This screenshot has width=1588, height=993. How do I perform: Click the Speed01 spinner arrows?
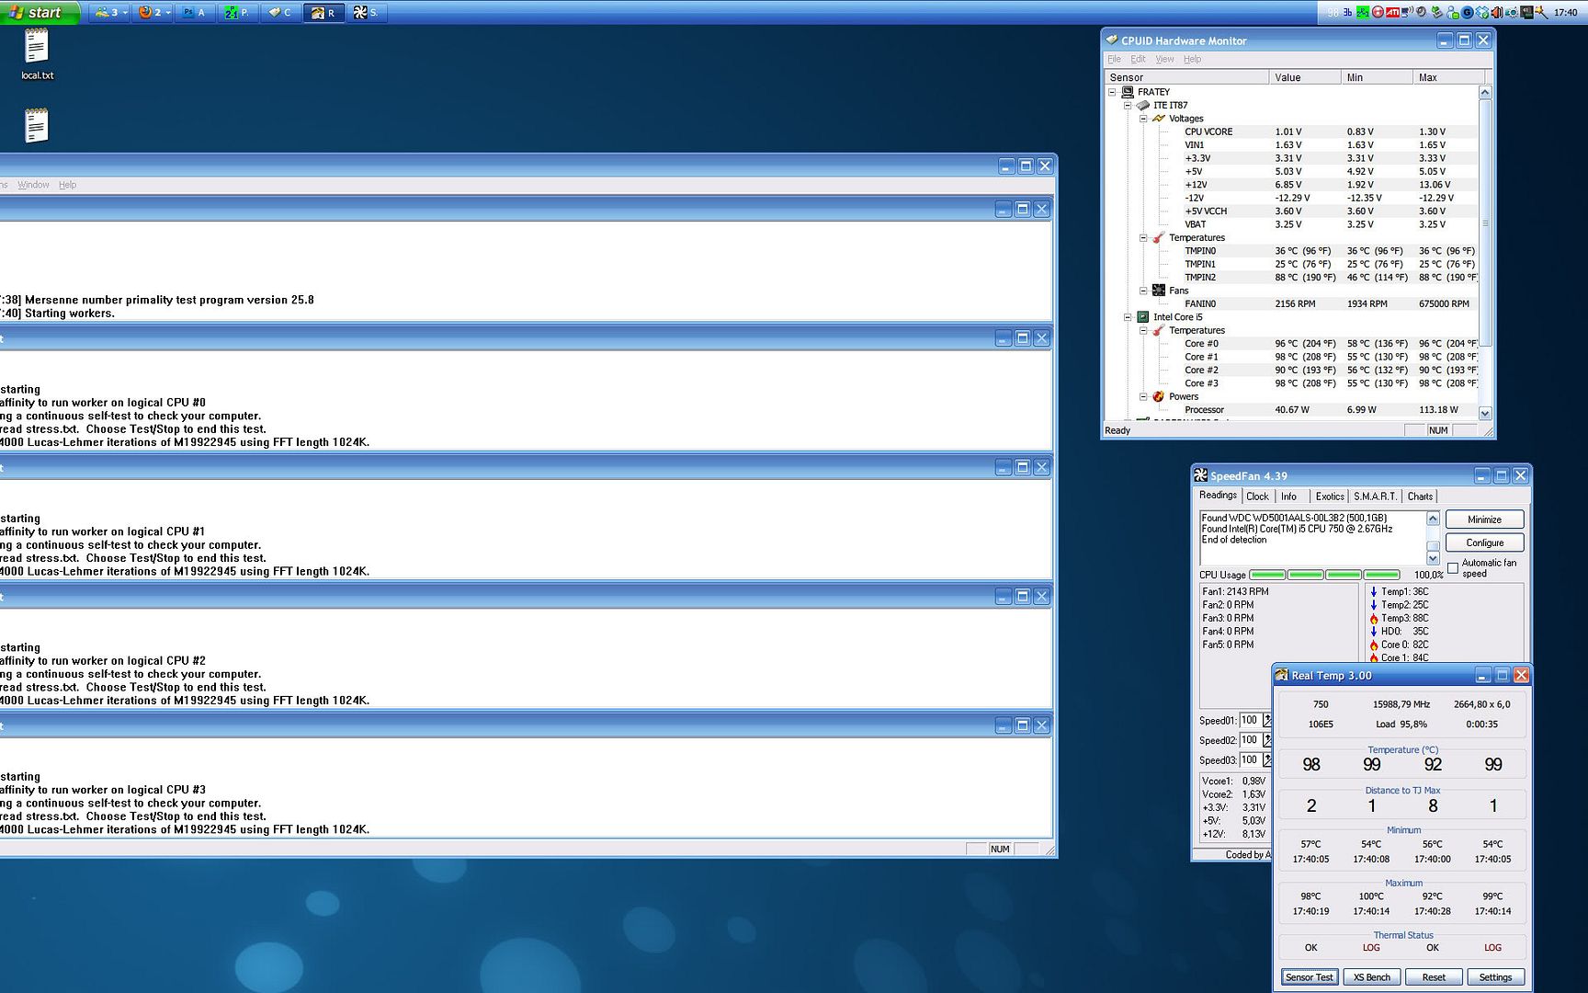tap(1267, 721)
